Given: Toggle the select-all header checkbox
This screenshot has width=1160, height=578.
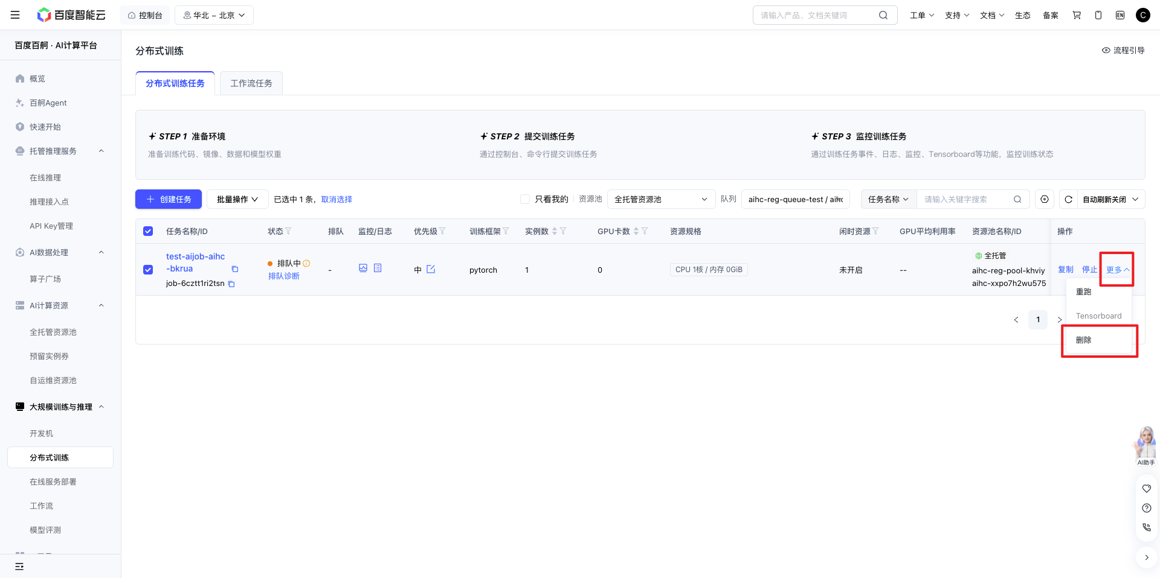Looking at the screenshot, I should pyautogui.click(x=148, y=231).
